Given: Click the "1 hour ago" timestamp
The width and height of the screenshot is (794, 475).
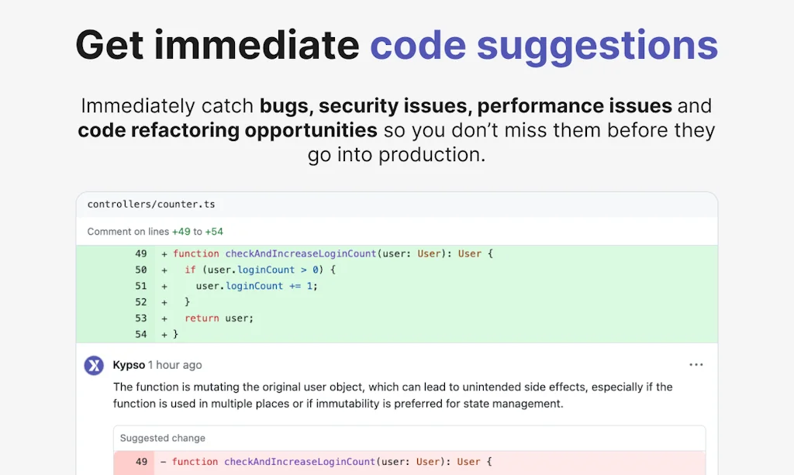Looking at the screenshot, I should click(175, 365).
